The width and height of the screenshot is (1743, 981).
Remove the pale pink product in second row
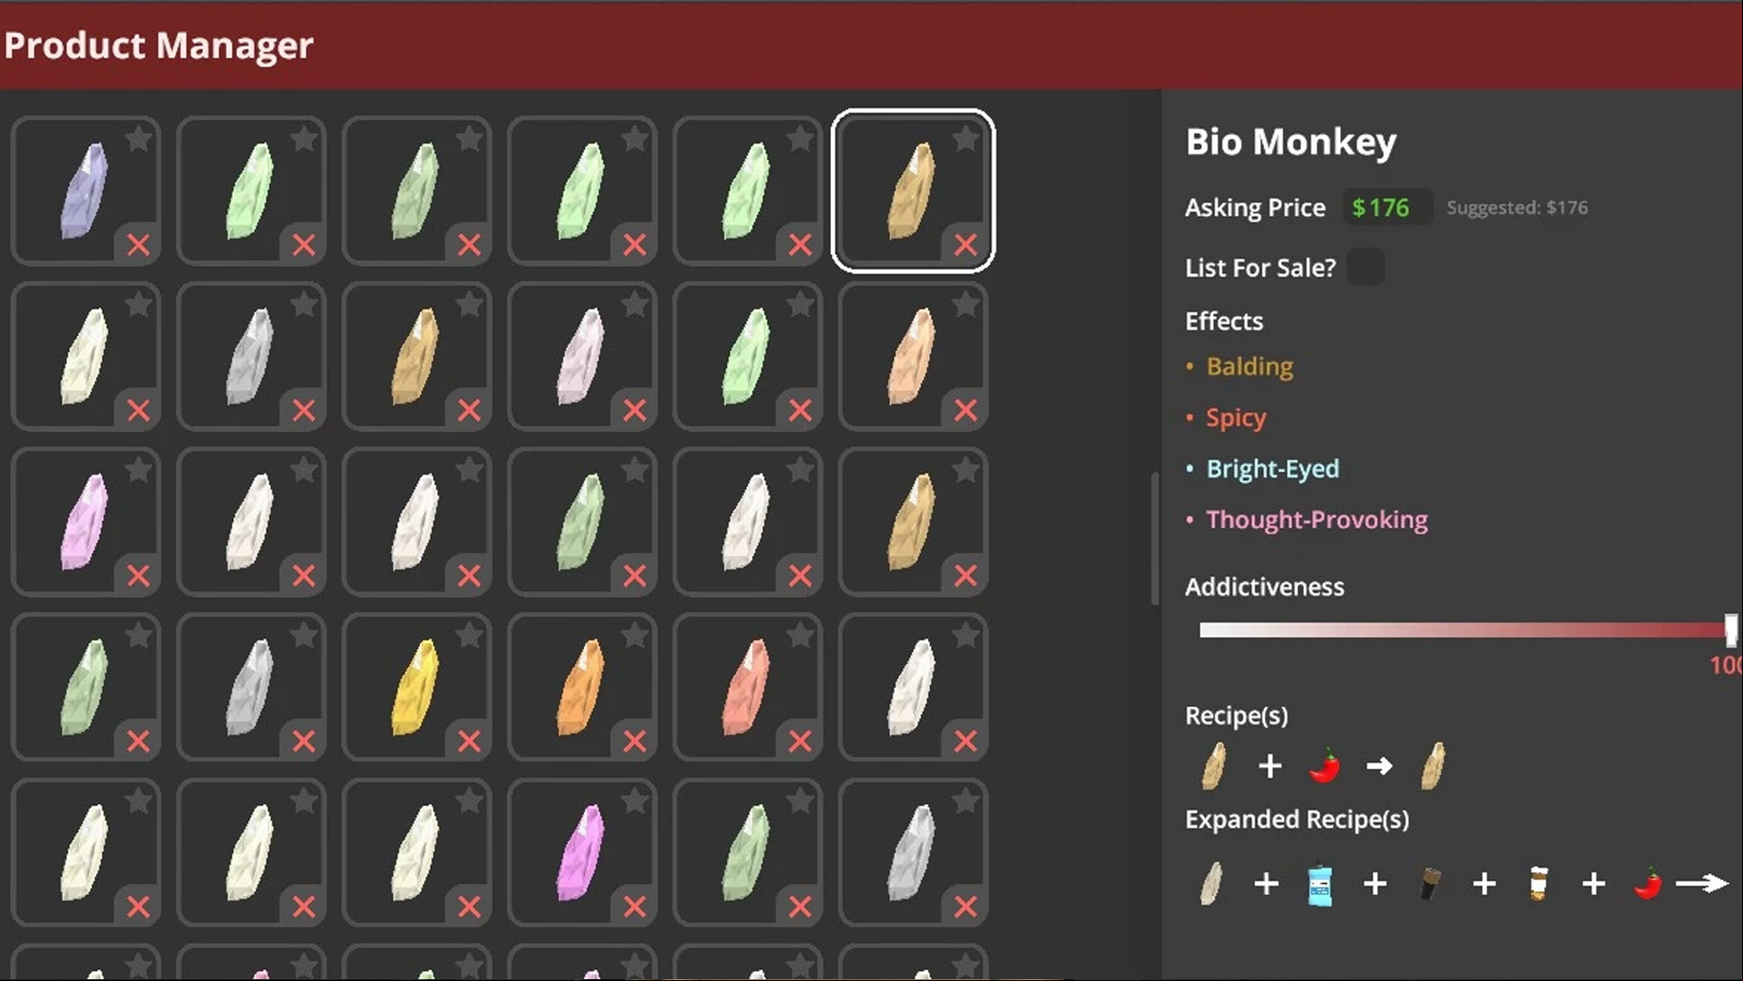pyautogui.click(x=634, y=409)
